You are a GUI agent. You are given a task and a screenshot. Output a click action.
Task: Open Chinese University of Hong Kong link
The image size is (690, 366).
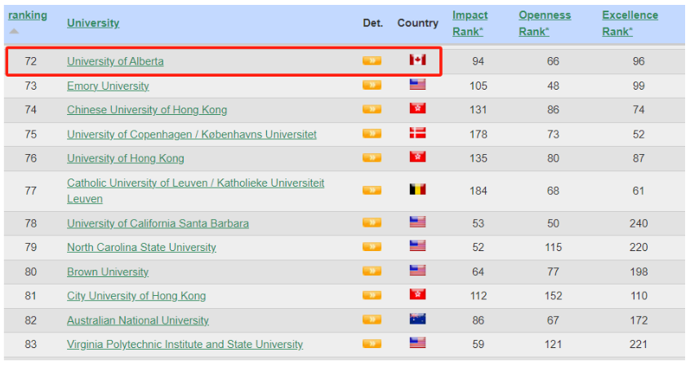pos(147,110)
